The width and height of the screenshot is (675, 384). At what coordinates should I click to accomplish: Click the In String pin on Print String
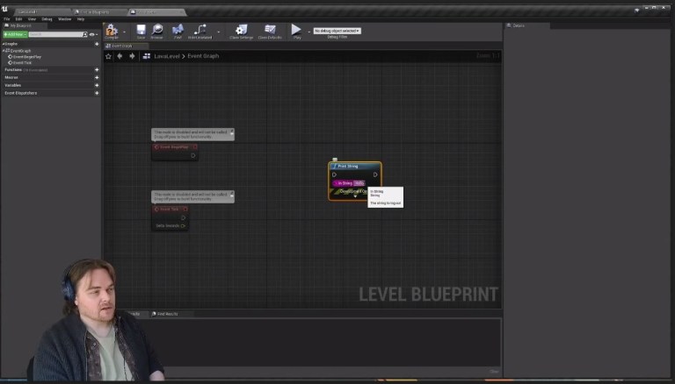click(x=335, y=183)
